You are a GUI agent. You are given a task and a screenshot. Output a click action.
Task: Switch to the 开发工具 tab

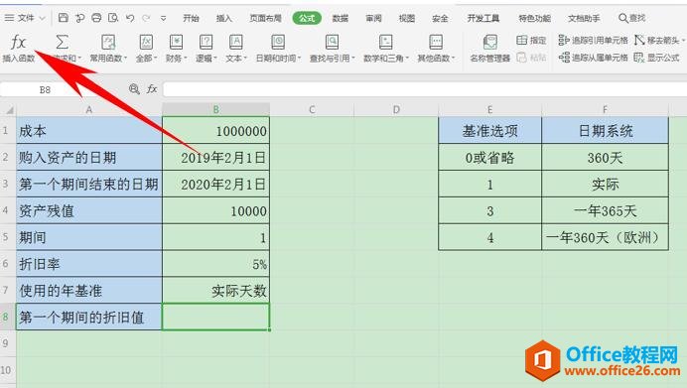tap(483, 18)
